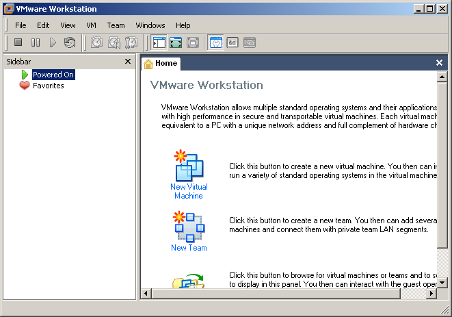Click the New Virtual Machine link text

(189, 191)
